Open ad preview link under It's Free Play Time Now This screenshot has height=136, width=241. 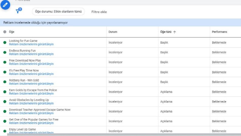point(31,74)
